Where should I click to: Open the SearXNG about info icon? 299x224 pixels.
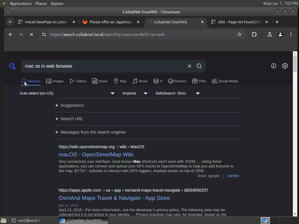pyautogui.click(x=274, y=66)
